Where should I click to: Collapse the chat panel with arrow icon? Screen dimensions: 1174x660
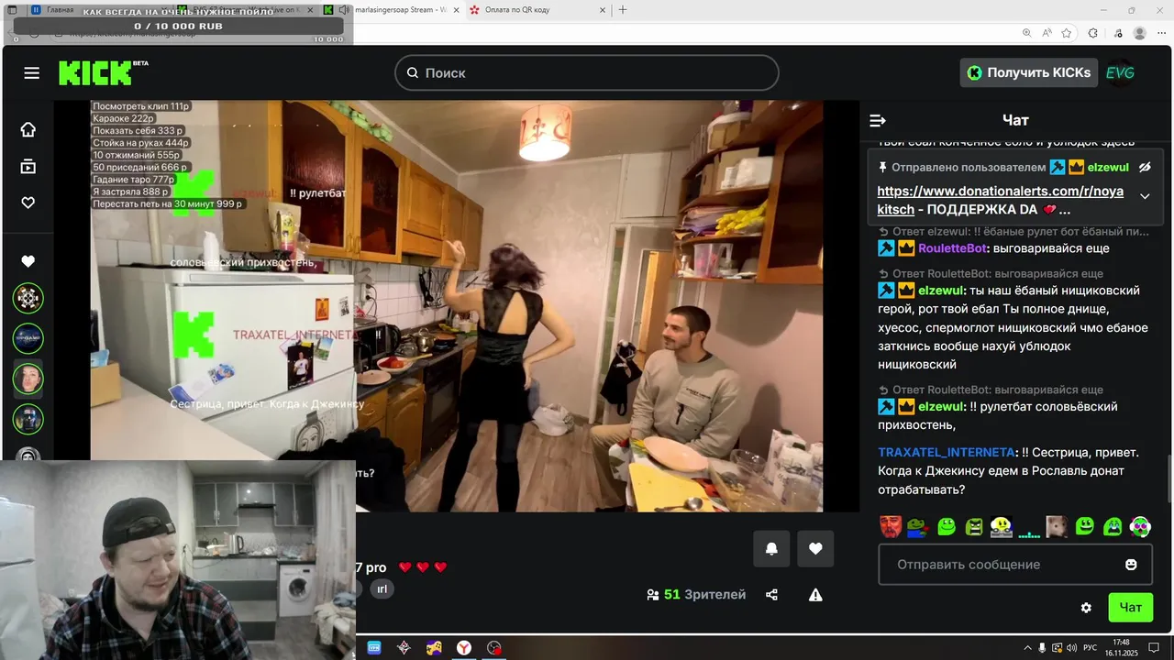(878, 120)
